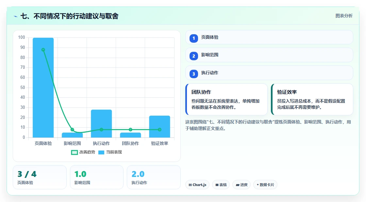Click the trend line point above 影响范围

(x=72, y=130)
